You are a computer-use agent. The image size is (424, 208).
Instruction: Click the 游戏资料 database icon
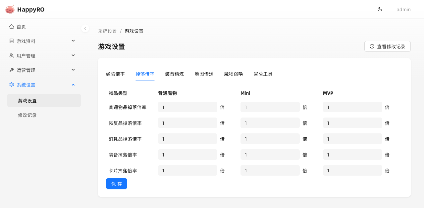coord(12,41)
